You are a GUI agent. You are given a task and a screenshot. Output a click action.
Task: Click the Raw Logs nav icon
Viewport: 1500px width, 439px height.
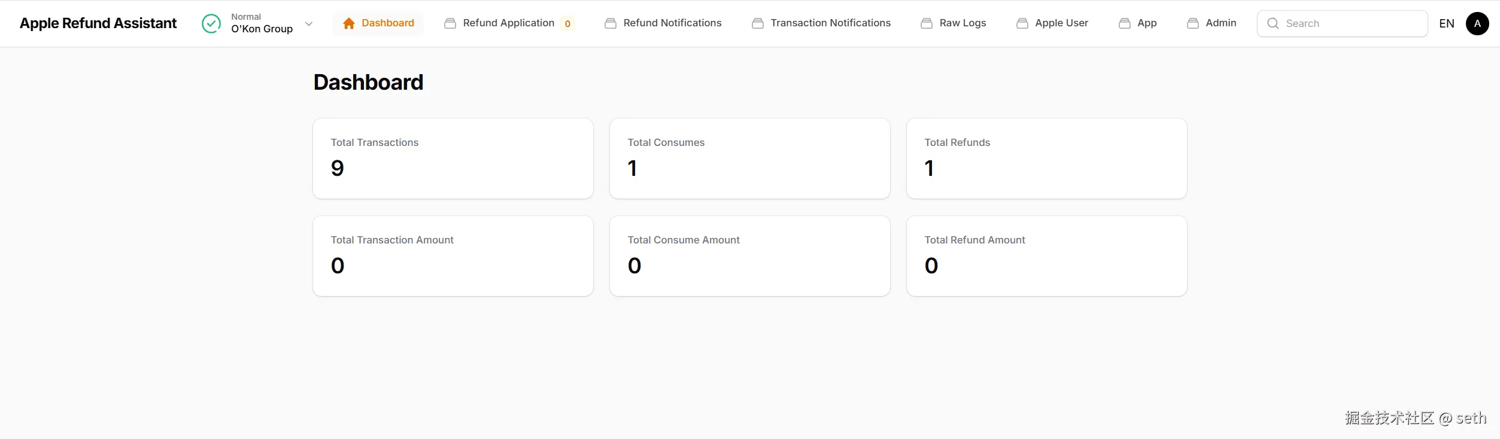click(927, 23)
